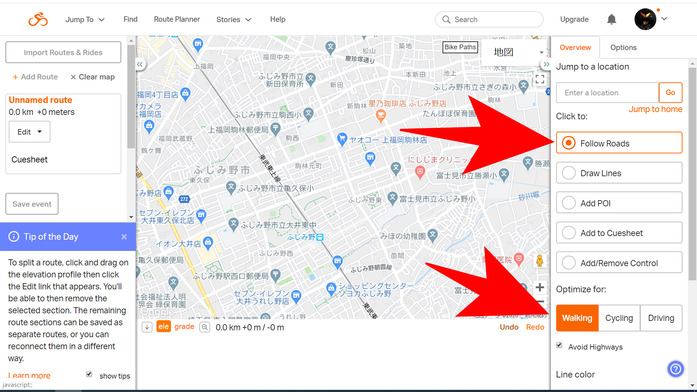Switch to the Options tab
This screenshot has height=392, width=697.
(x=623, y=48)
